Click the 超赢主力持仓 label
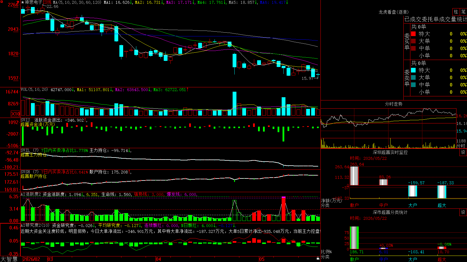The height and width of the screenshot is (262, 467). pos(33,155)
